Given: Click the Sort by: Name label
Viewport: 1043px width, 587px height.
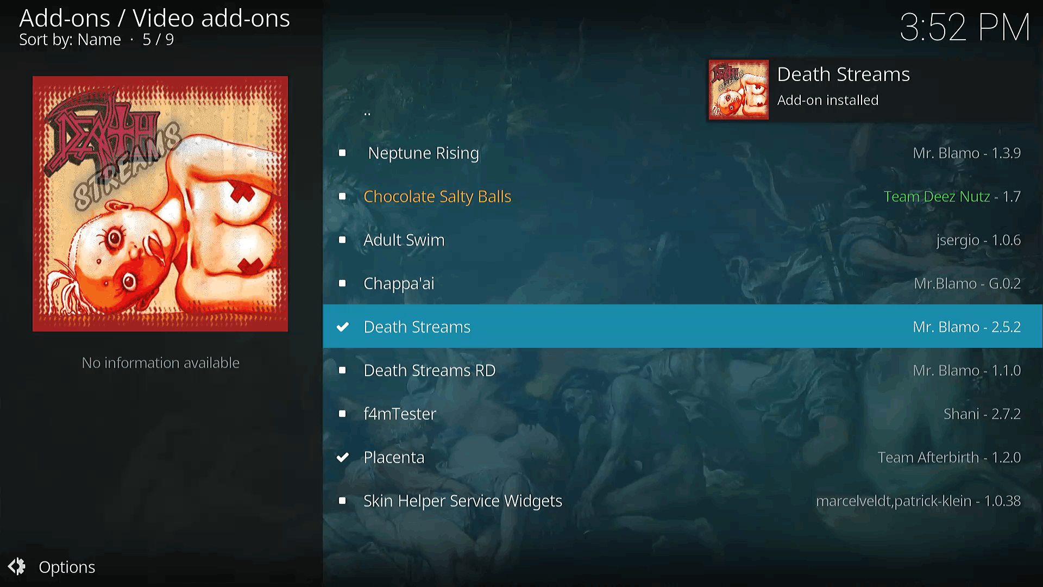Looking at the screenshot, I should coord(70,40).
